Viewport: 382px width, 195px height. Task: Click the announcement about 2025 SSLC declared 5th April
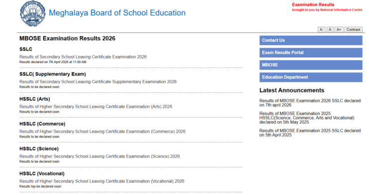click(310, 133)
